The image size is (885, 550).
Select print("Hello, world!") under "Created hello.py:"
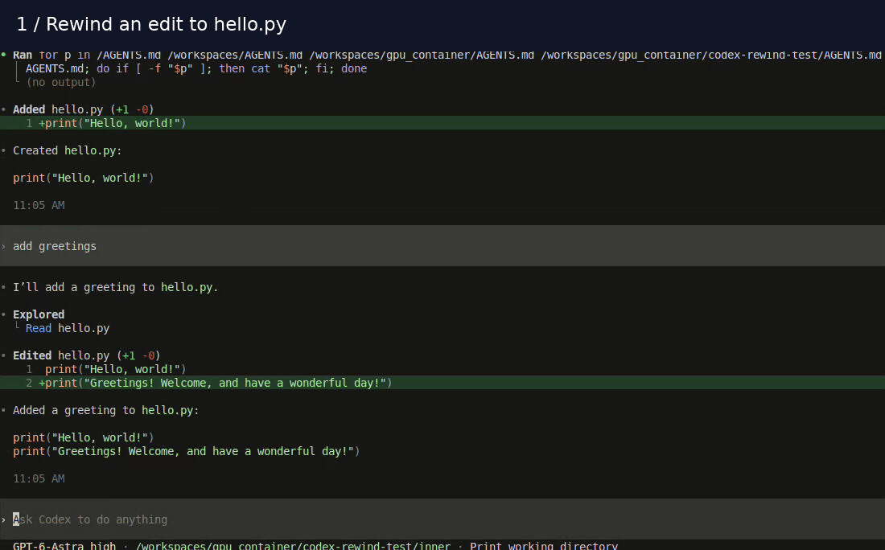[x=84, y=178]
